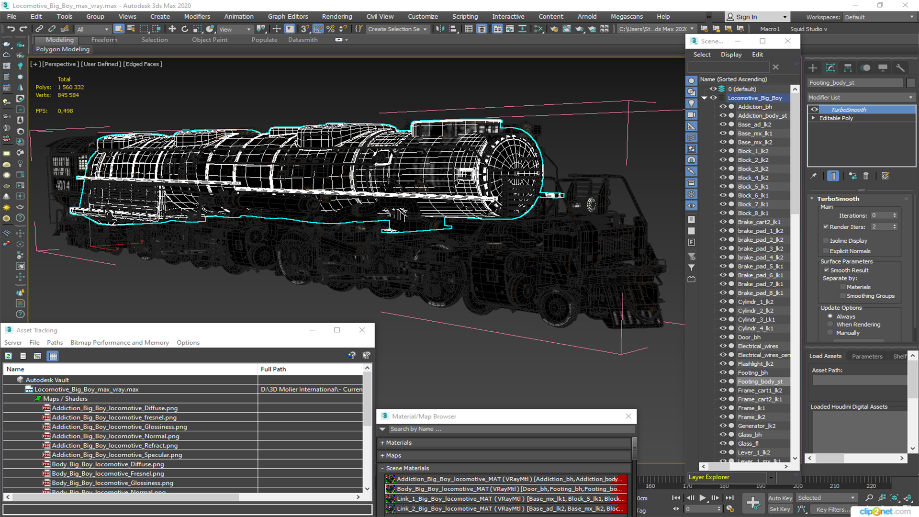Choose the Select and Move tool

[172, 29]
